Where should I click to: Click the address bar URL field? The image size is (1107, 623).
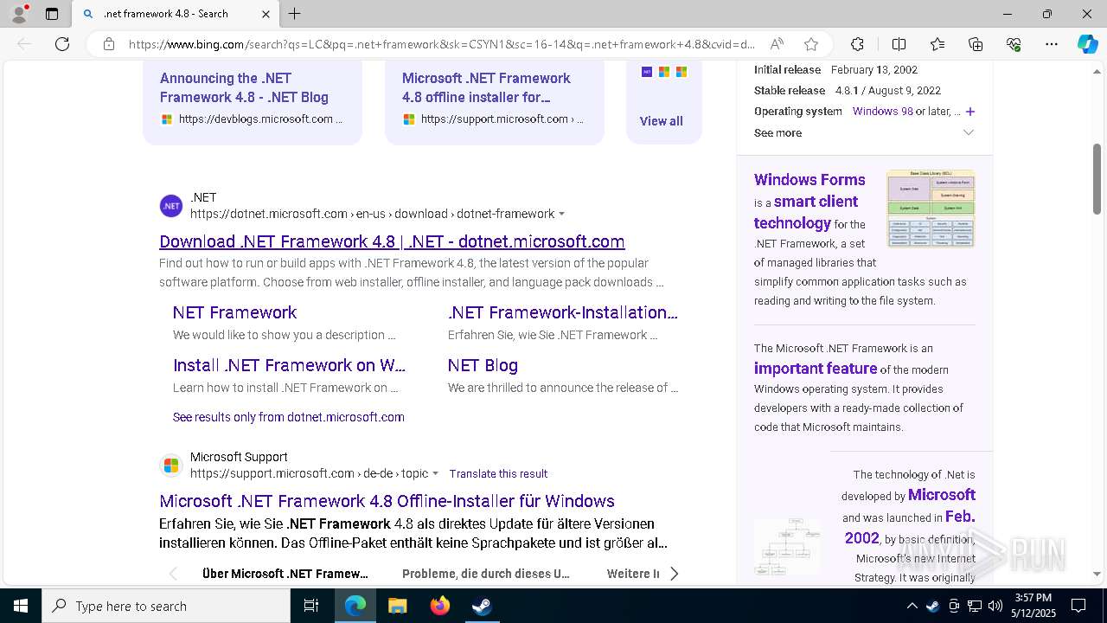441,44
